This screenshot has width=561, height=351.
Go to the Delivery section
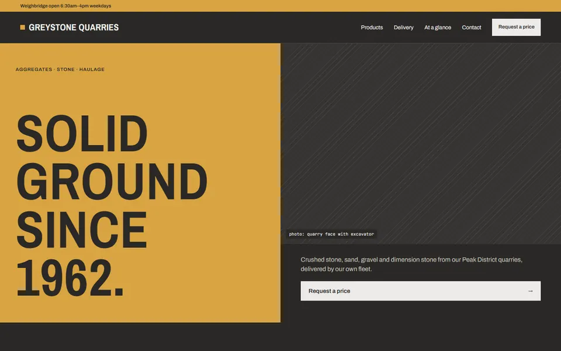tap(404, 27)
